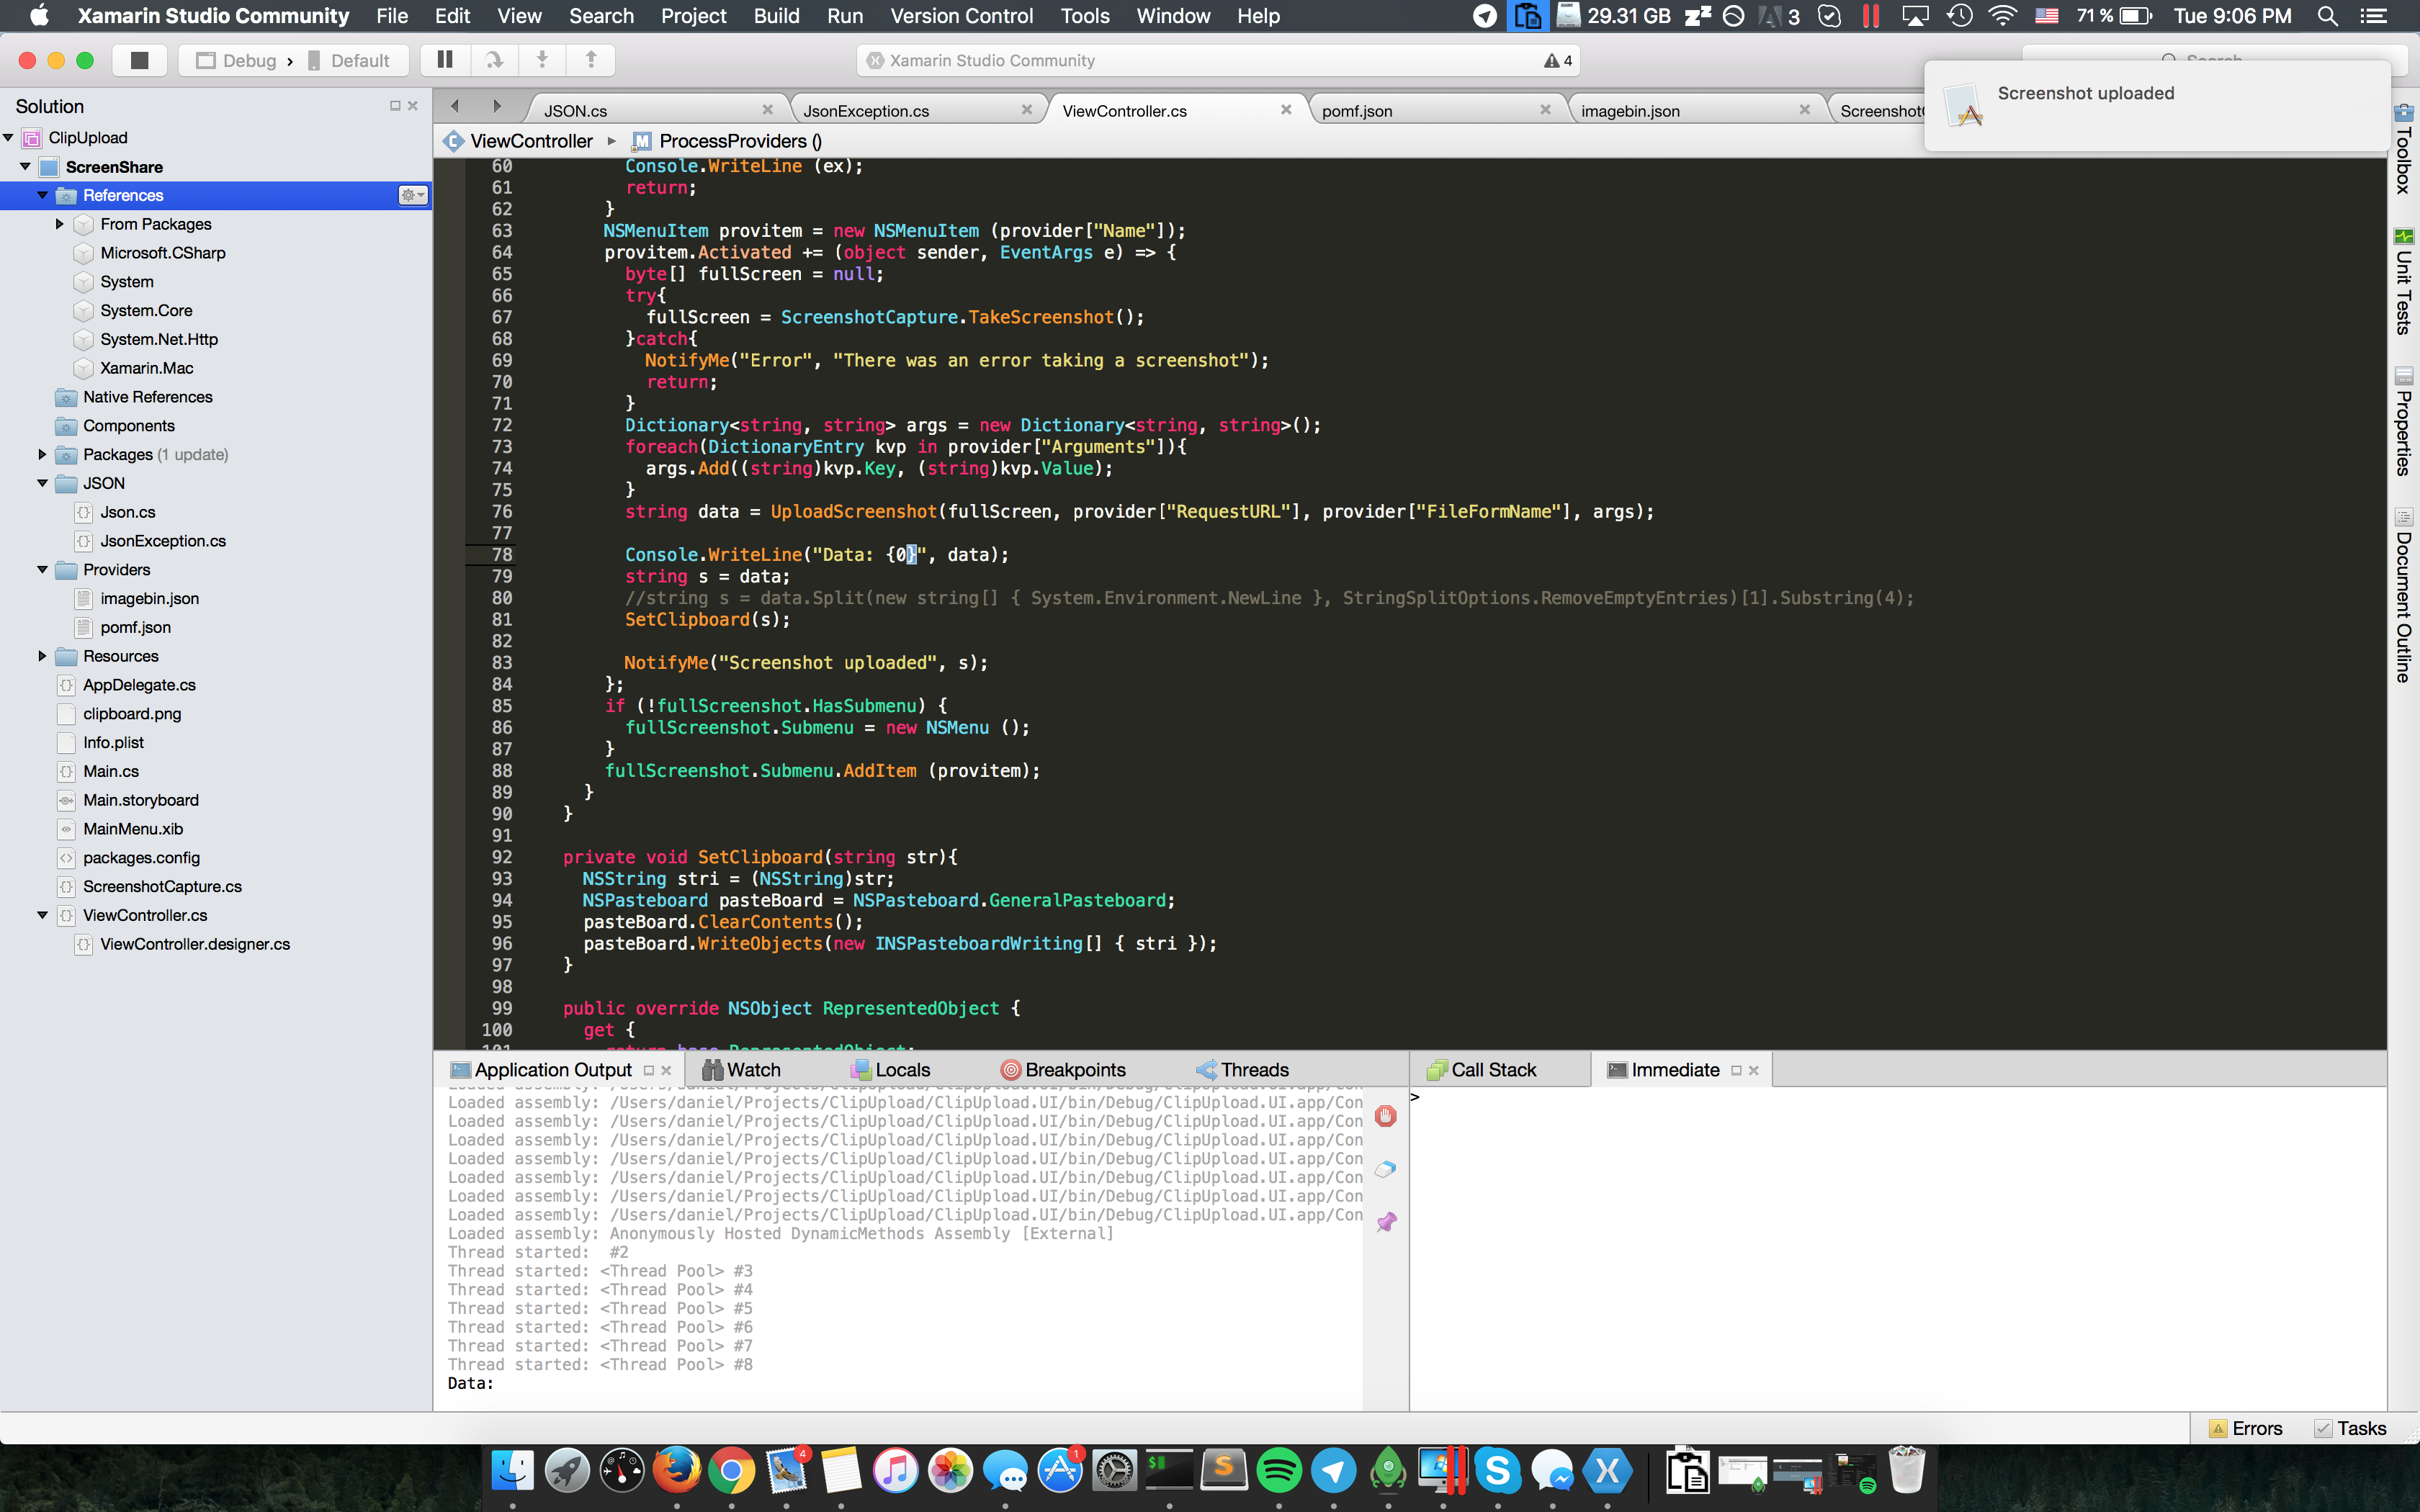Switch to the pomf.json tab
This screenshot has height=1512, width=2420.
[1356, 111]
